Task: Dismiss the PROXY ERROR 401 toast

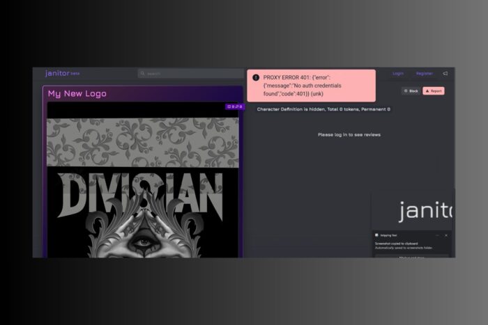Action: click(x=315, y=86)
